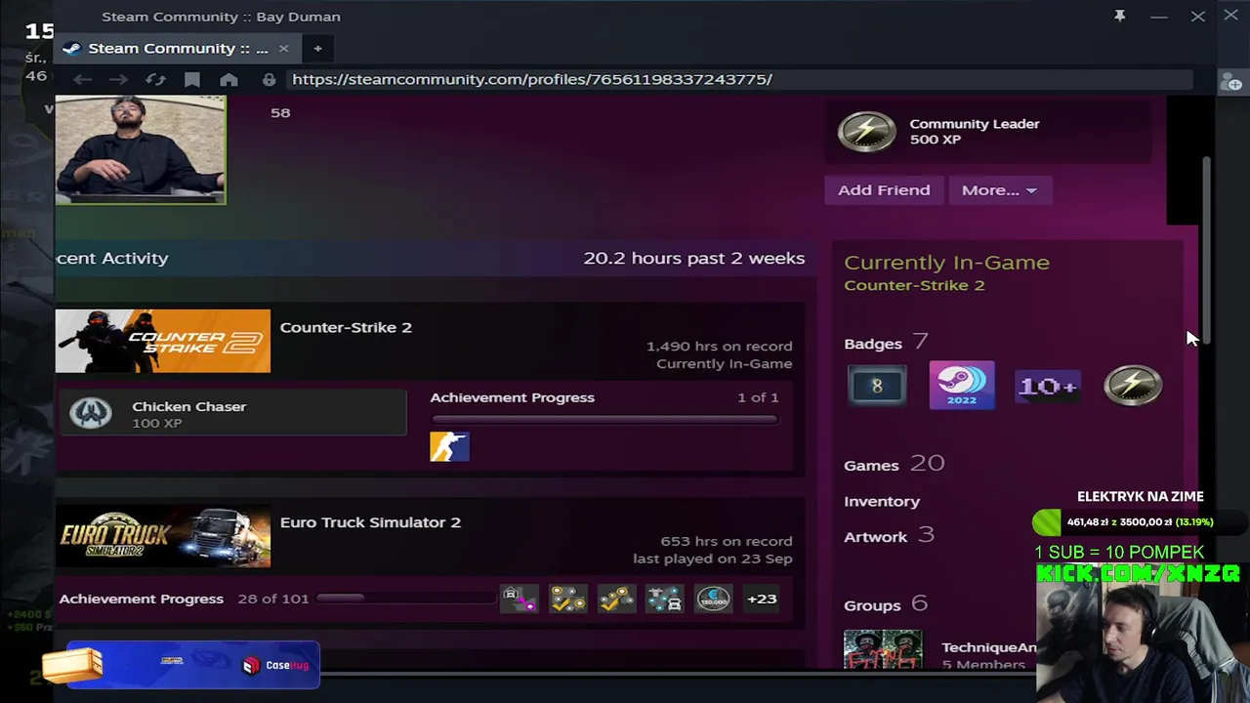
Task: Bookmark the page via the bookmark icon
Action: coord(192,79)
